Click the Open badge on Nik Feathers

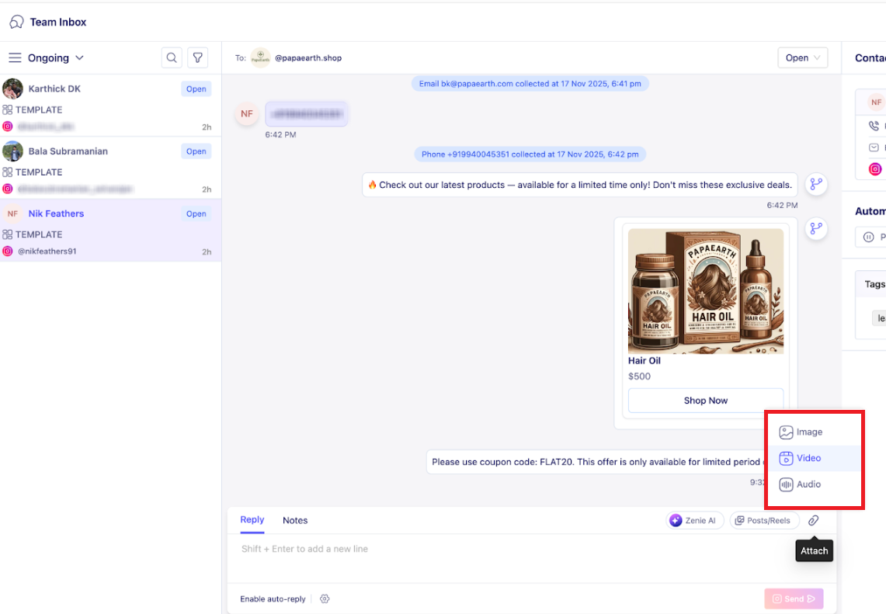click(x=196, y=213)
